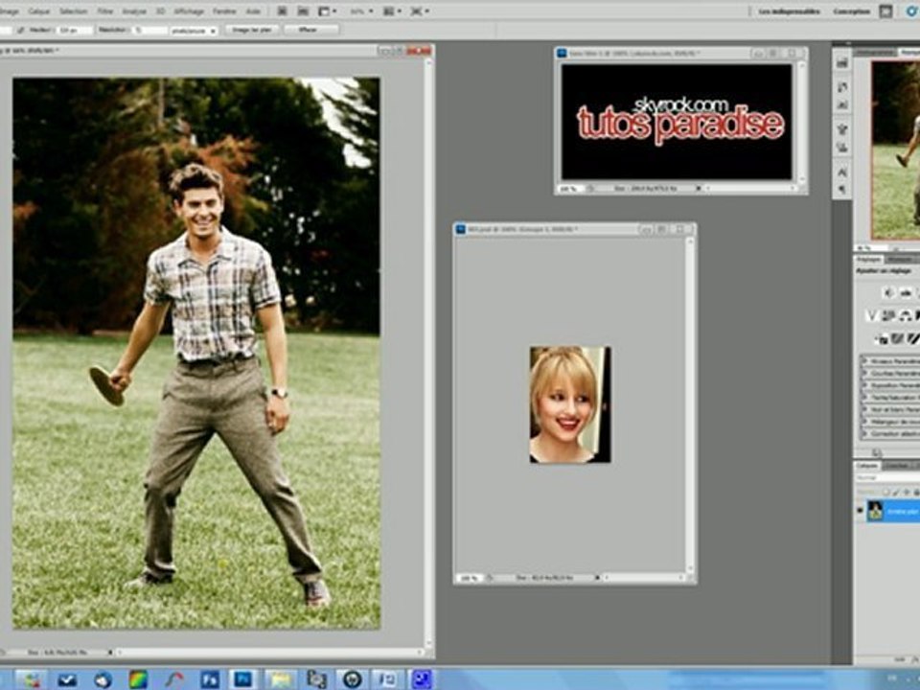This screenshot has width=920, height=690.
Task: Click the blonde woman portrait document image
Action: click(570, 404)
